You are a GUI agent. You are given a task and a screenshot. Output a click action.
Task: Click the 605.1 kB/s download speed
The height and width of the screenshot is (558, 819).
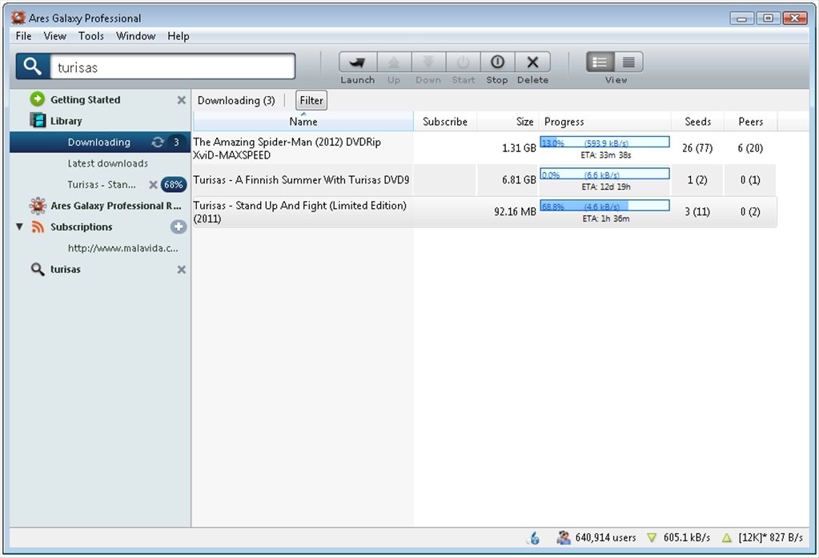tap(686, 537)
